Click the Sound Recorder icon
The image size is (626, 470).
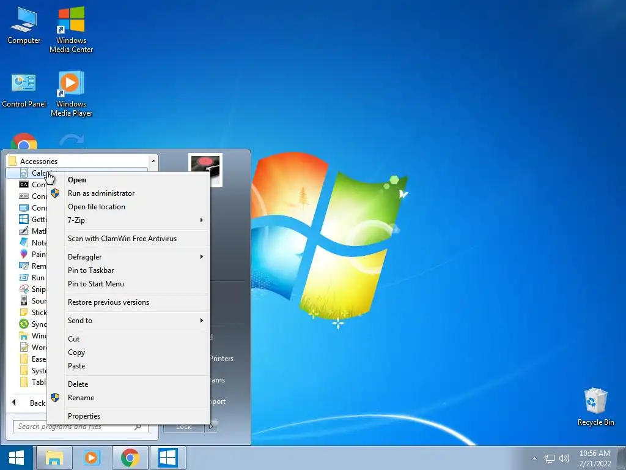pyautogui.click(x=24, y=300)
